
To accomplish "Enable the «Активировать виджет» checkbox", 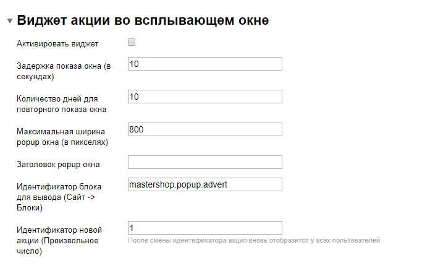I will pos(131,43).
